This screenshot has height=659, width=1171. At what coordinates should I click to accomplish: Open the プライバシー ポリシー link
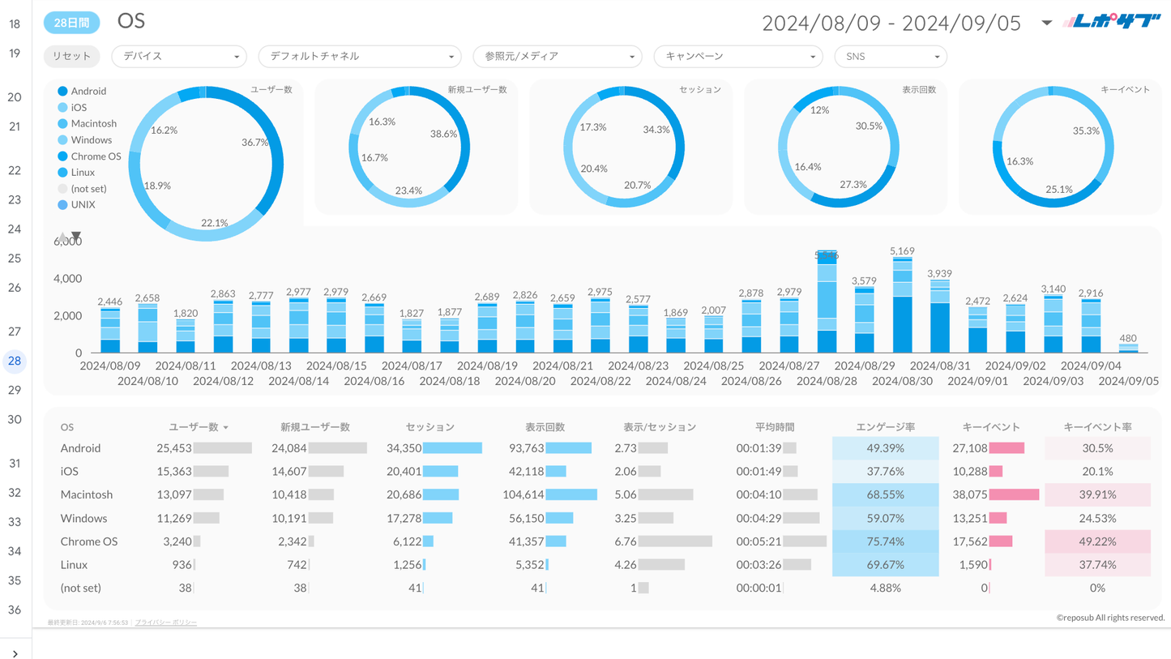pos(166,623)
